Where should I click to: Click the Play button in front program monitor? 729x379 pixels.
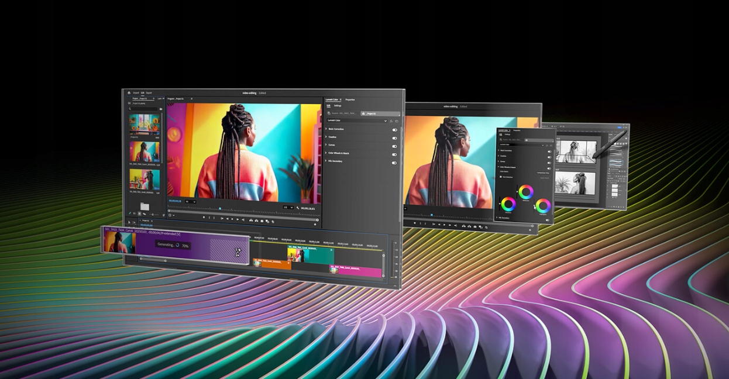click(232, 219)
